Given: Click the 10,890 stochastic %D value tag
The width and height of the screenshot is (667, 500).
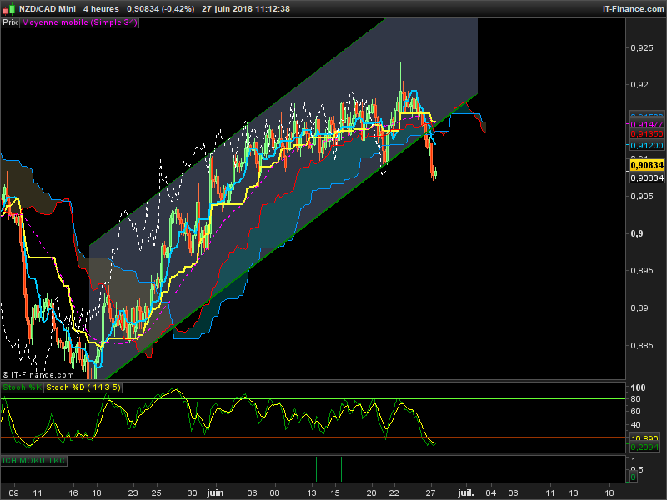Looking at the screenshot, I should (644, 438).
